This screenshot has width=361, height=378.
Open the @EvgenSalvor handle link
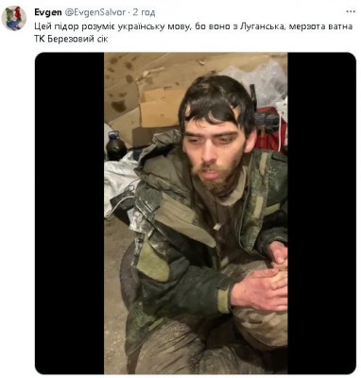click(x=95, y=12)
